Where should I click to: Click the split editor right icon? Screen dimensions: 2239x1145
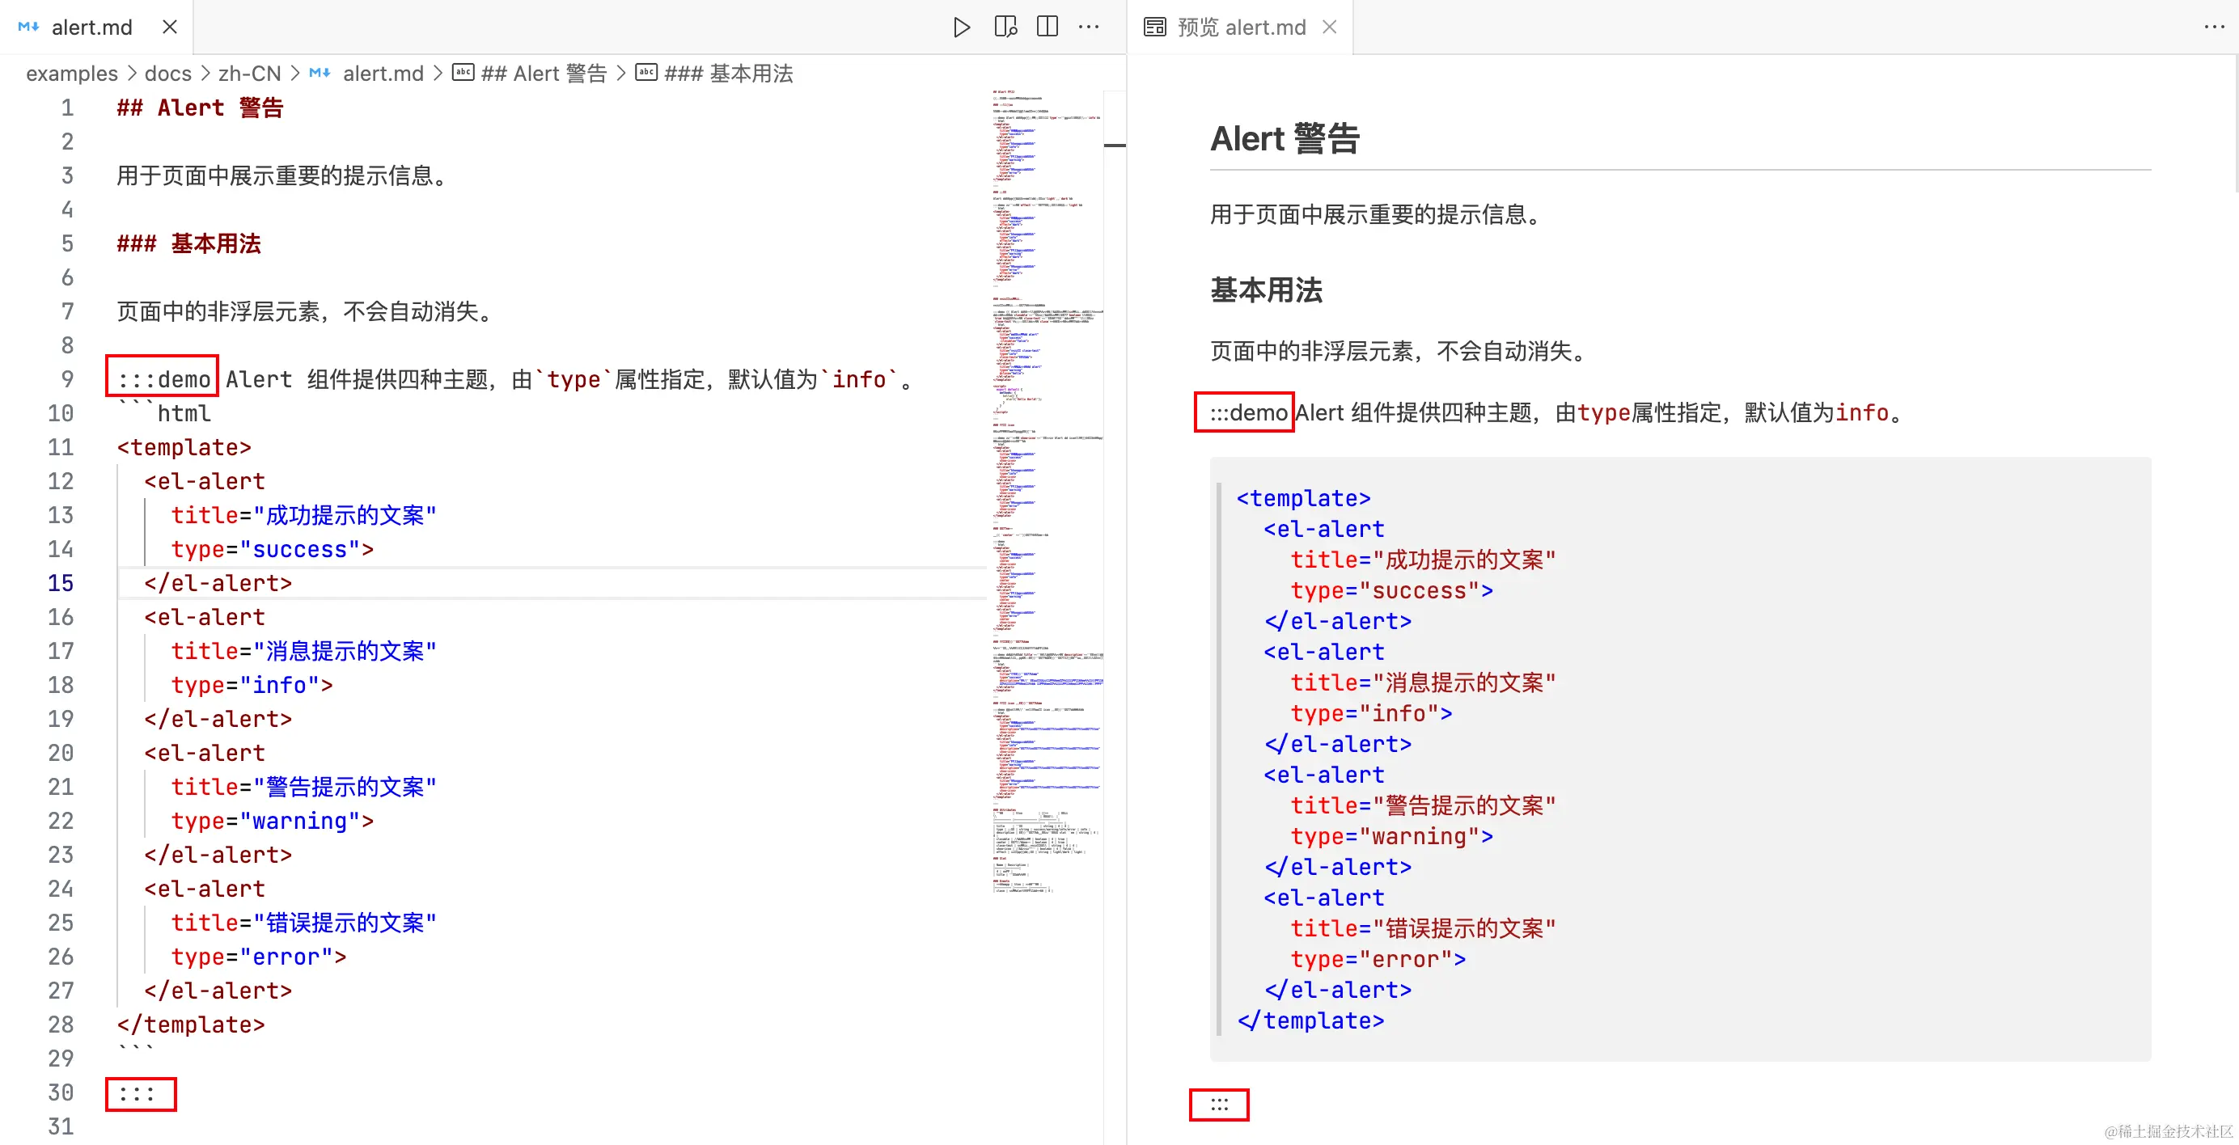click(1048, 27)
